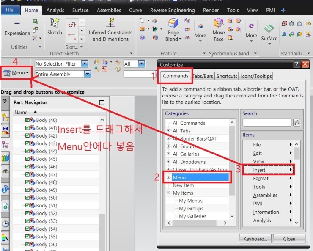The height and width of the screenshot is (251, 313).
Task: Expand the All Galleries category
Action: coord(168,154)
